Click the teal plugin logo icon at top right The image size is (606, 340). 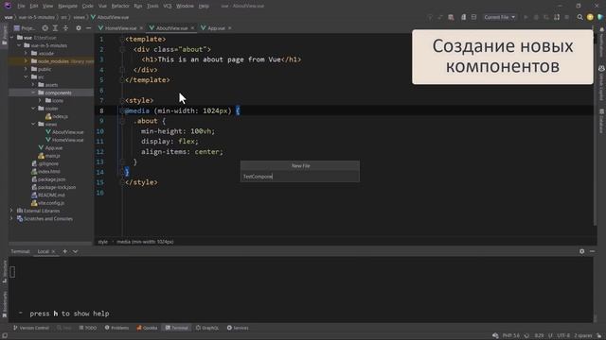pyautogui.click(x=600, y=17)
